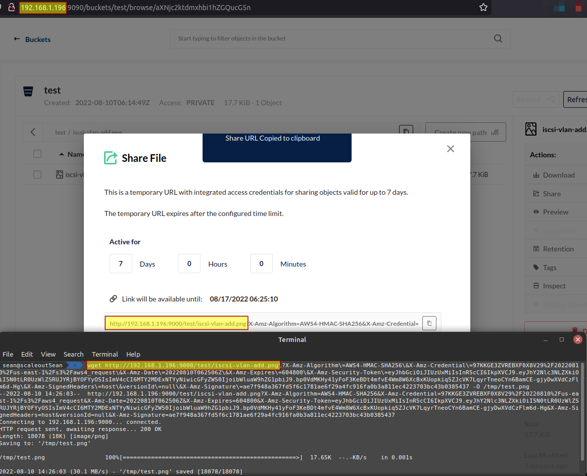Set the Minutes active value field

point(261,264)
